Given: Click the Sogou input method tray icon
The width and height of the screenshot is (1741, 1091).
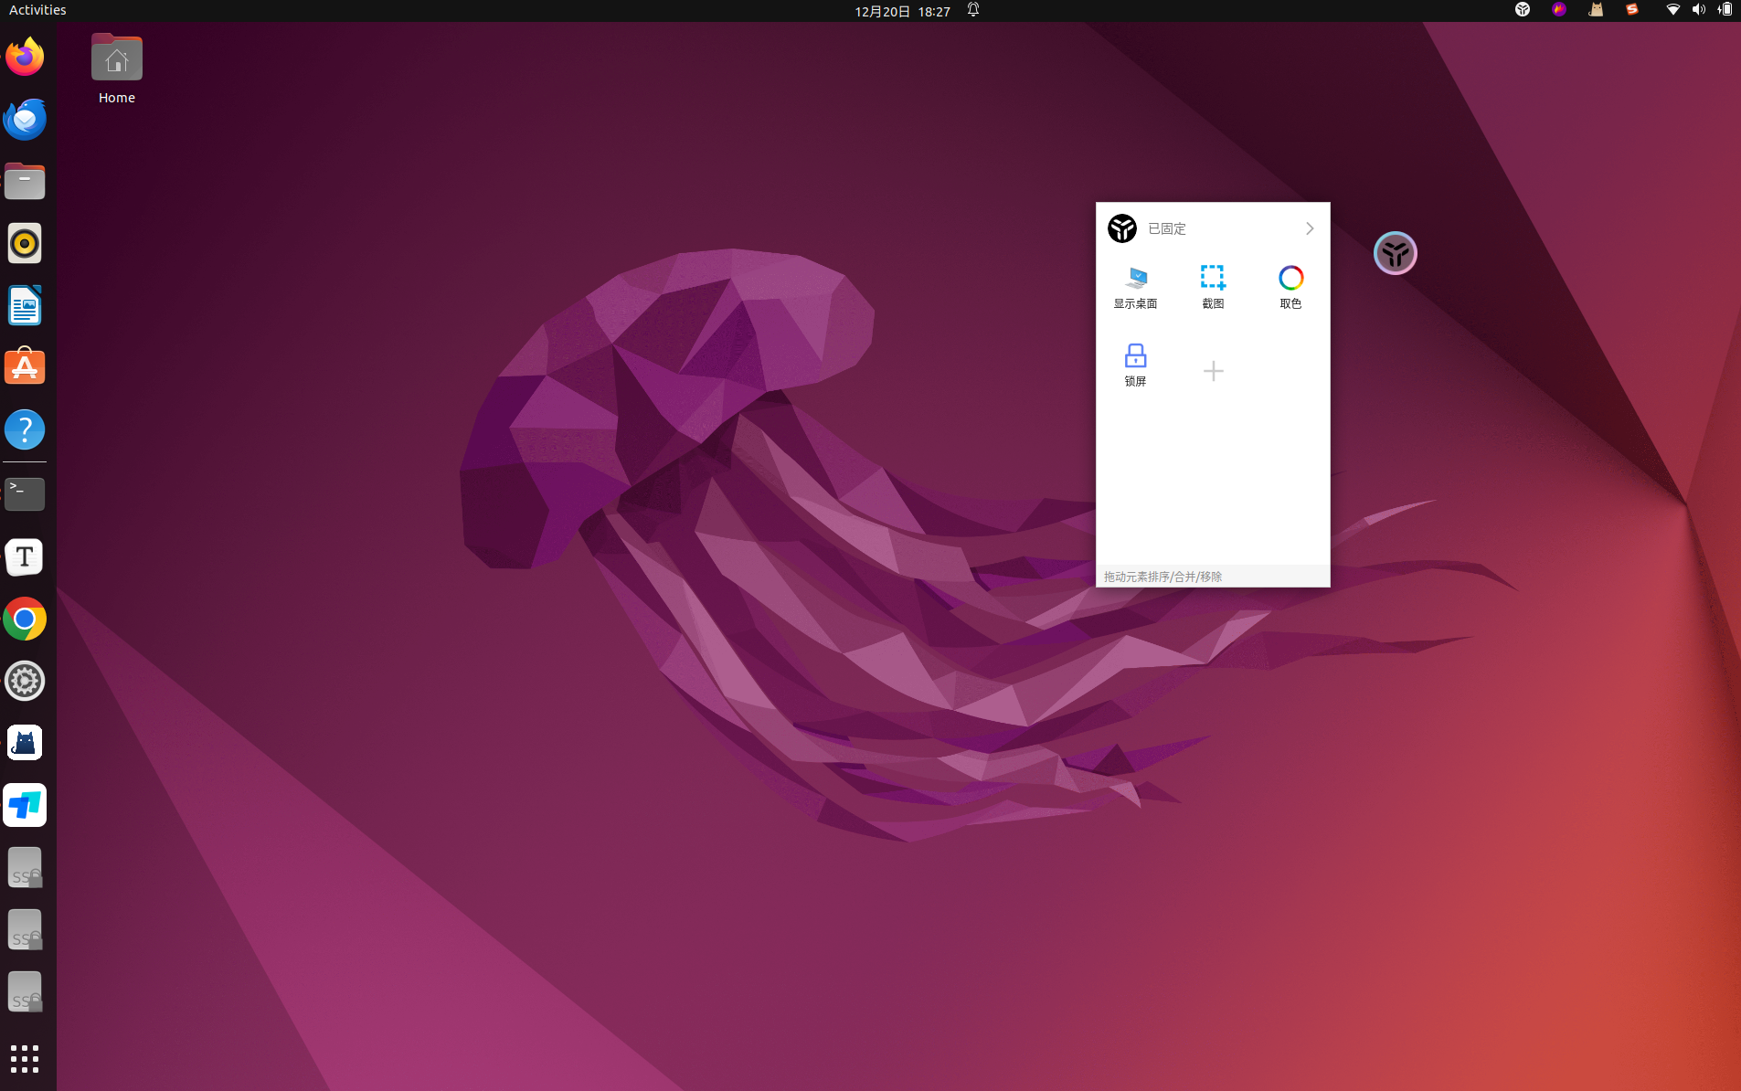Looking at the screenshot, I should pos(1632,10).
